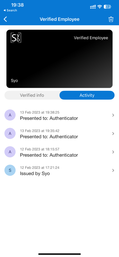Screen dimensions: 119x257
Task: Tap the back arrow in the header
Action: pyautogui.click(x=5, y=19)
